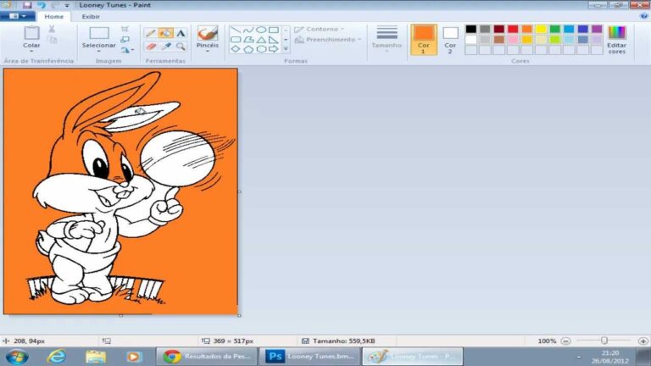Screen dimensions: 651x366
Task: Activate Cor 2 background color
Action: [450, 40]
